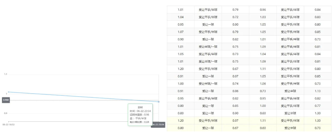Click 0.97 in the highlighted yellow row
This screenshot has height=135, width=335.
pyautogui.click(x=235, y=120)
